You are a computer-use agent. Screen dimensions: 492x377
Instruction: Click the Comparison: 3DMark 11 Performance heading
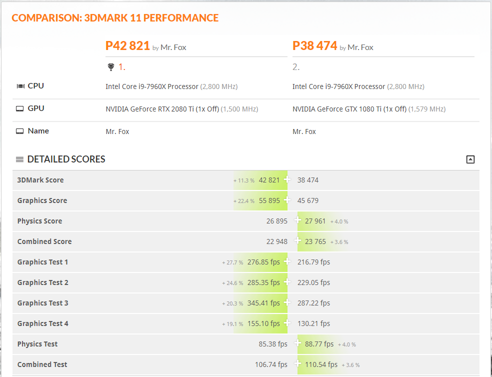(115, 18)
